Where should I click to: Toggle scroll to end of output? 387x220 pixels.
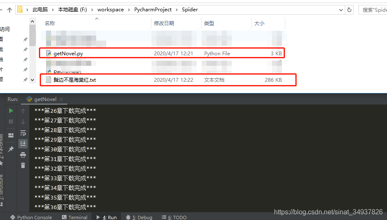(23, 144)
